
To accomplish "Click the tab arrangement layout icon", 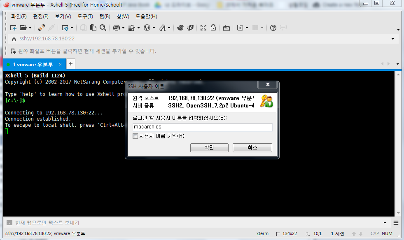I will point(255,28).
